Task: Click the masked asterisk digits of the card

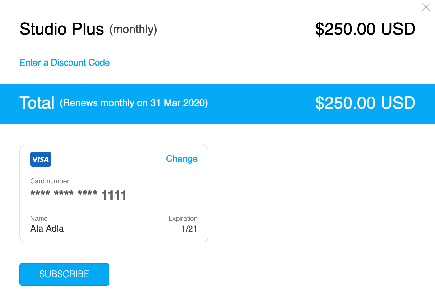Action: point(64,194)
